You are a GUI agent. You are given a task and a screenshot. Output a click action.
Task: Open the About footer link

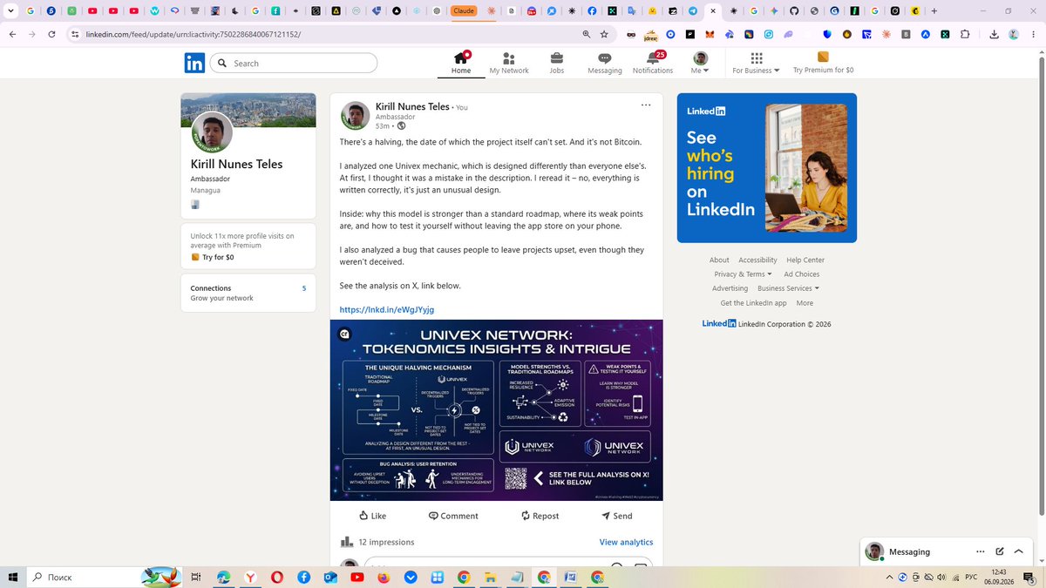point(719,260)
